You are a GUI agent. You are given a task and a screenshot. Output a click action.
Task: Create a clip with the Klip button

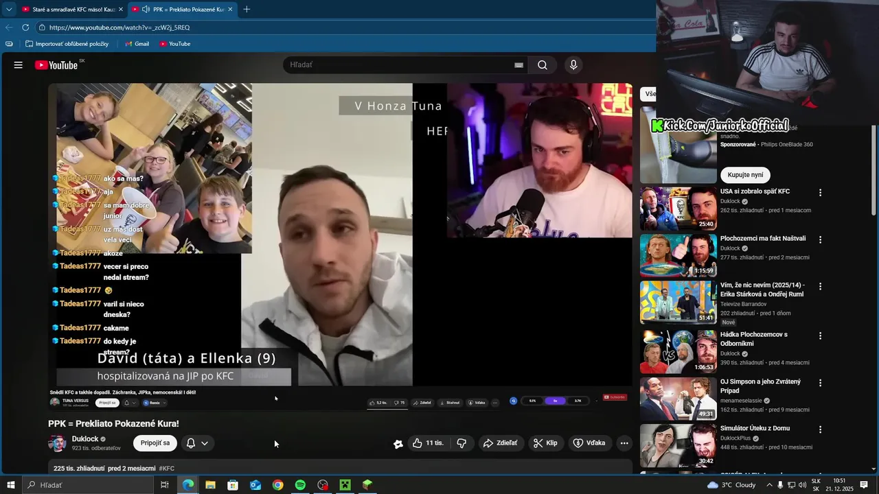coord(545,443)
